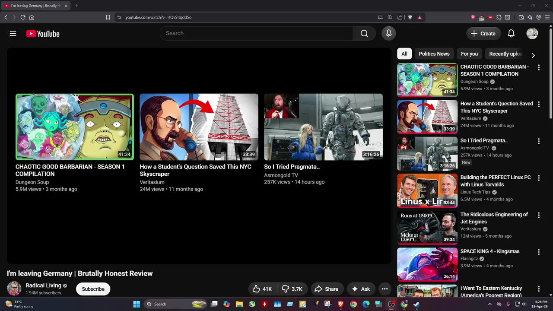Select the Recently uploaded filter chip

click(505, 54)
